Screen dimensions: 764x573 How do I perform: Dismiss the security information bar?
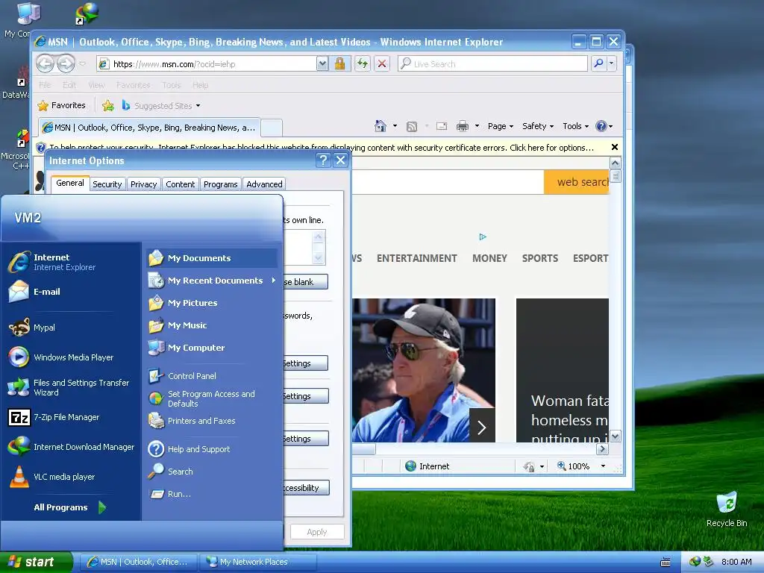[x=615, y=147]
